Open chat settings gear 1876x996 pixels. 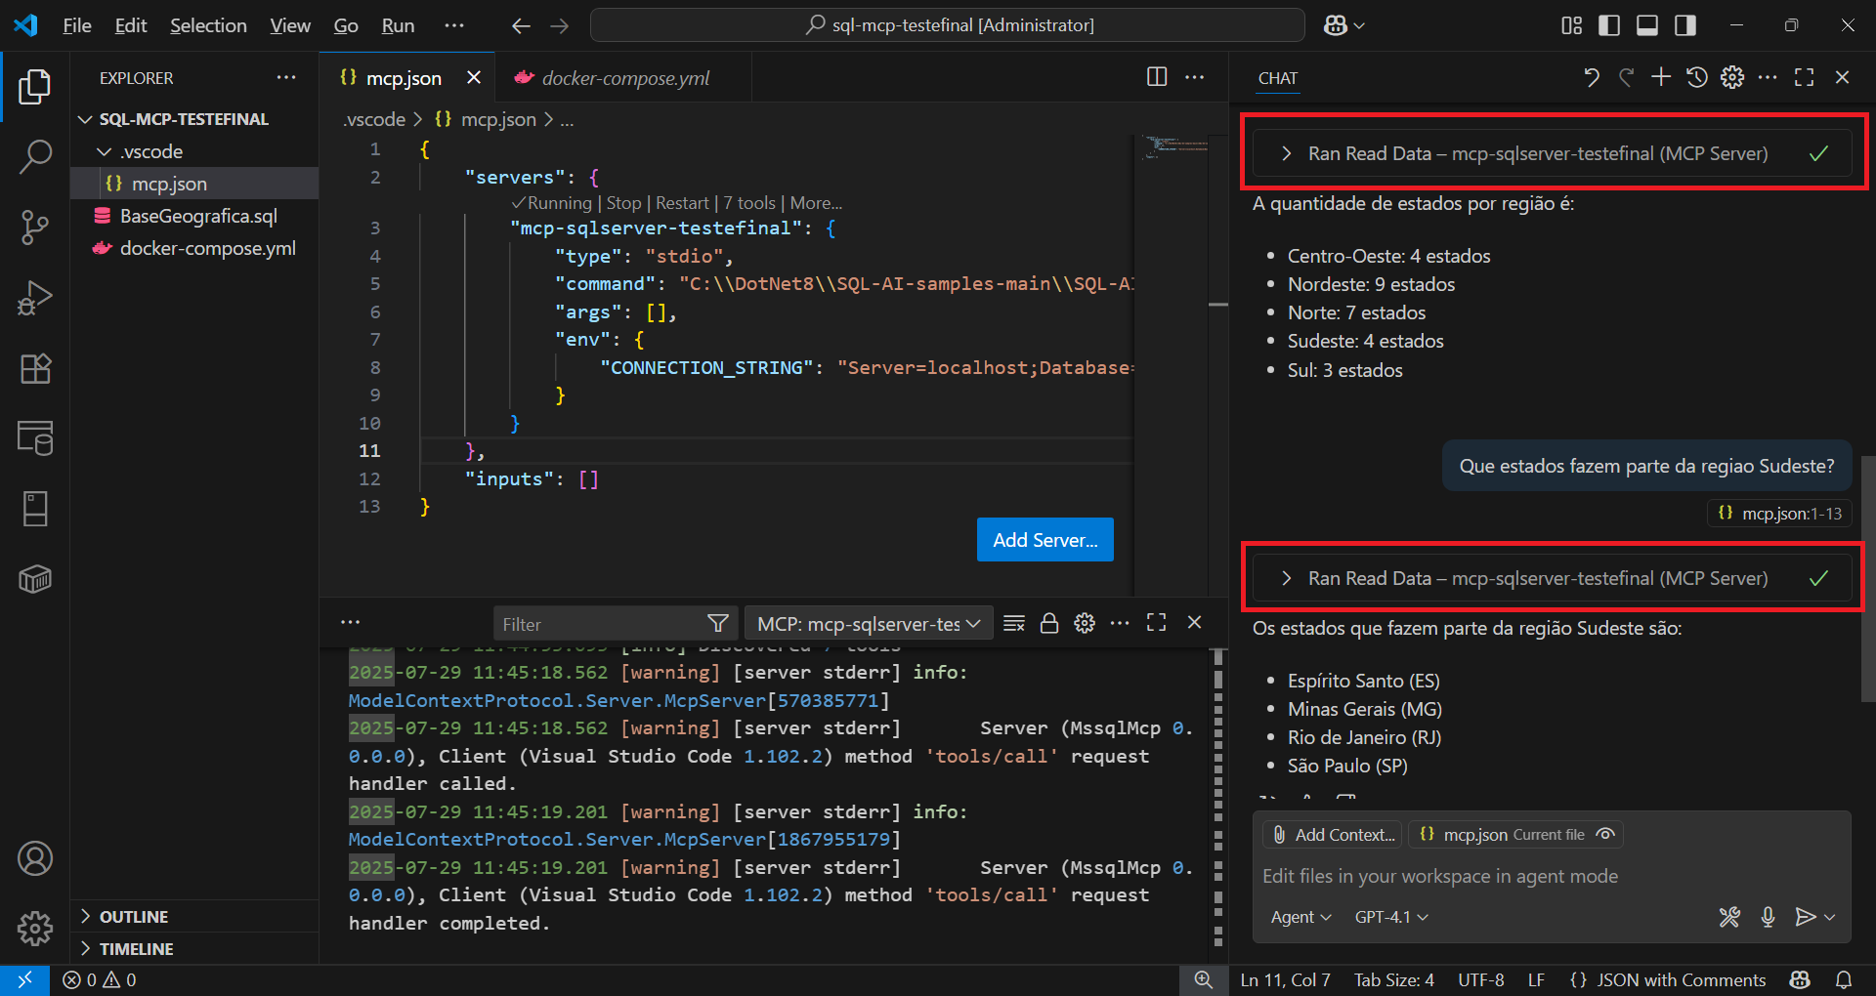(1732, 77)
